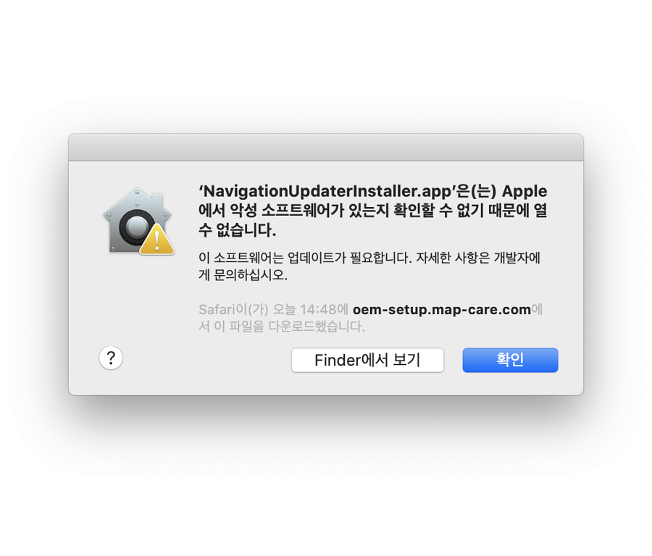Click the 'NavigationUpdaterInstaller.app' file name text
The width and height of the screenshot is (652, 556).
(x=327, y=191)
